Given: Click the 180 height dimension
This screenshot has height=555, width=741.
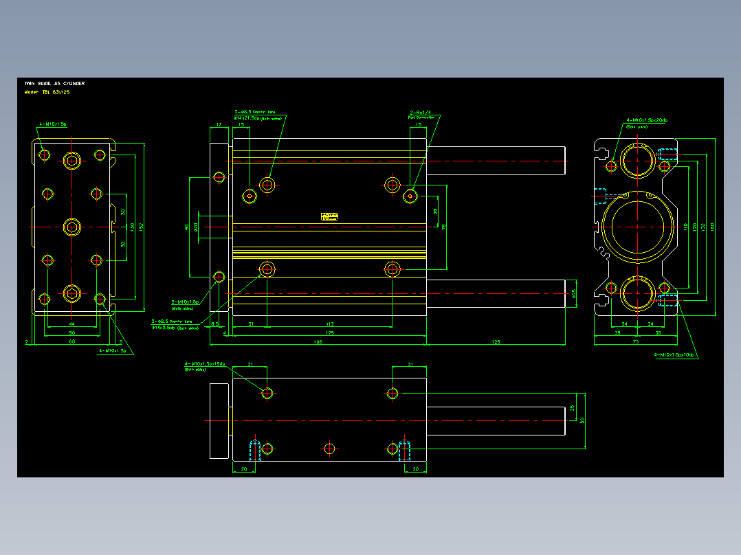Looking at the screenshot, I should 712,227.
